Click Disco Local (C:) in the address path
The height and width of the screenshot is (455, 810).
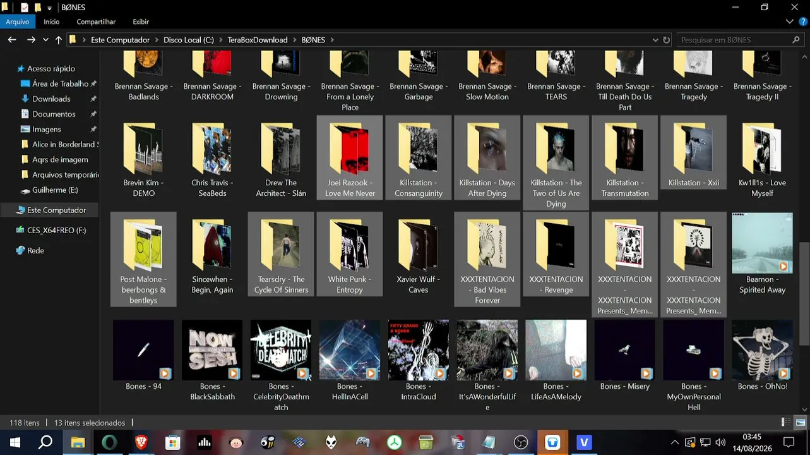pos(189,40)
